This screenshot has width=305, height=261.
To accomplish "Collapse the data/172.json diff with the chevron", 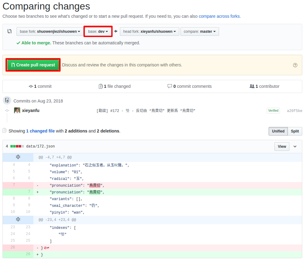I will tap(295, 147).
